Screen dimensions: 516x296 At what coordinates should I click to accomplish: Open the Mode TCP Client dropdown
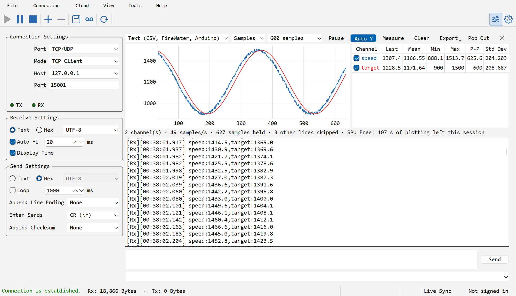(84, 61)
